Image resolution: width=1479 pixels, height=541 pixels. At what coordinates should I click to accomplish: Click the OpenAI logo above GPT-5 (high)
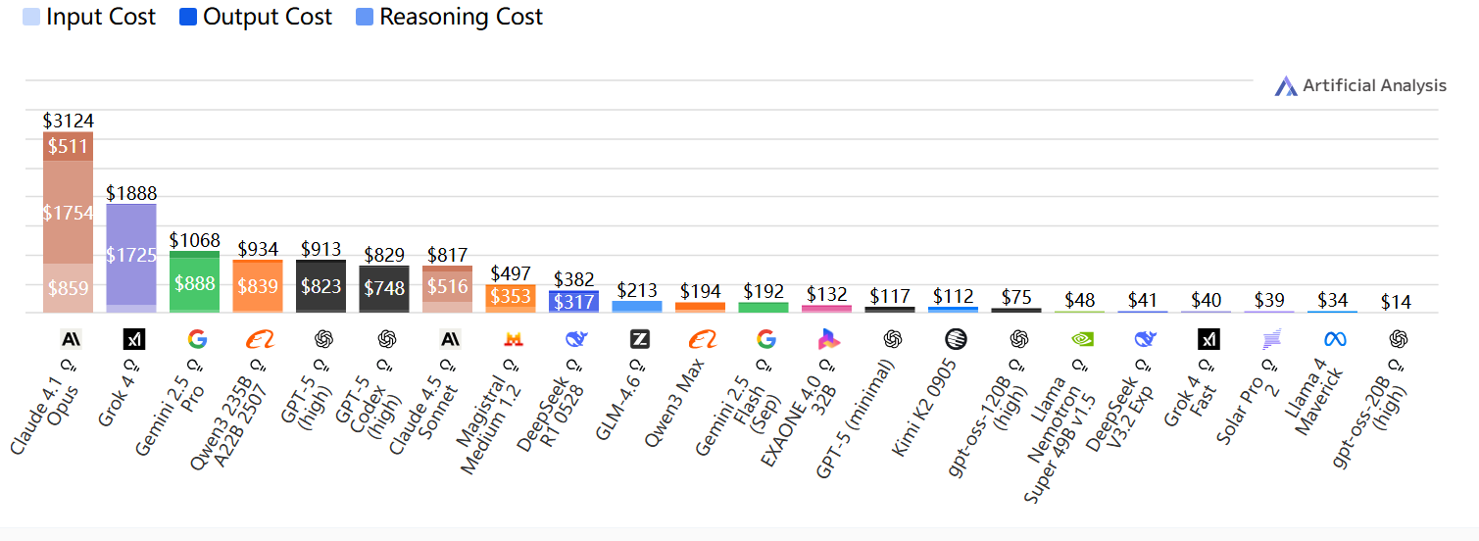pos(323,339)
